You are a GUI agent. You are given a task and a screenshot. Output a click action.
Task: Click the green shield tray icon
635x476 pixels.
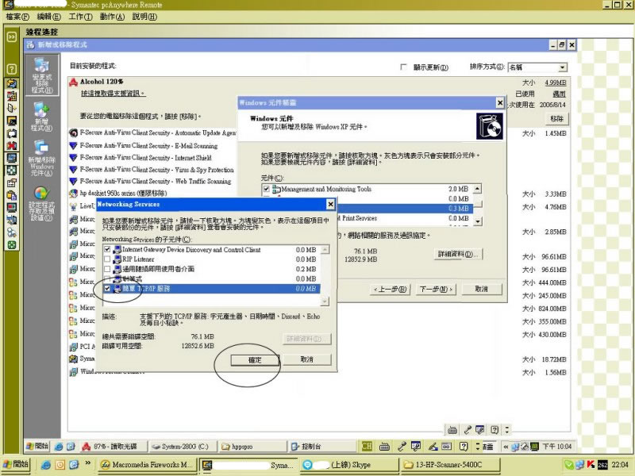tap(569, 465)
